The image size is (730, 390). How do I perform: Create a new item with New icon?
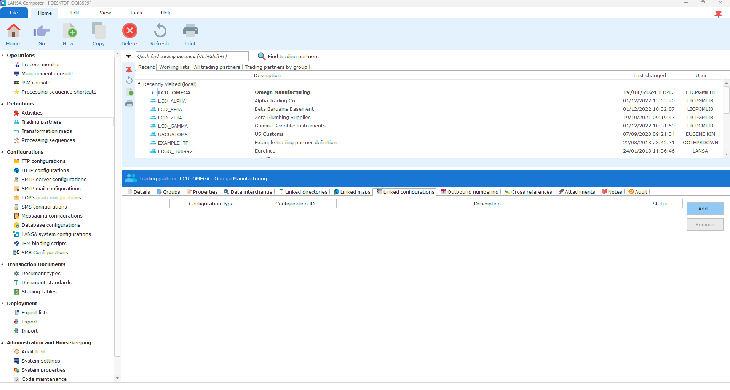(x=70, y=30)
